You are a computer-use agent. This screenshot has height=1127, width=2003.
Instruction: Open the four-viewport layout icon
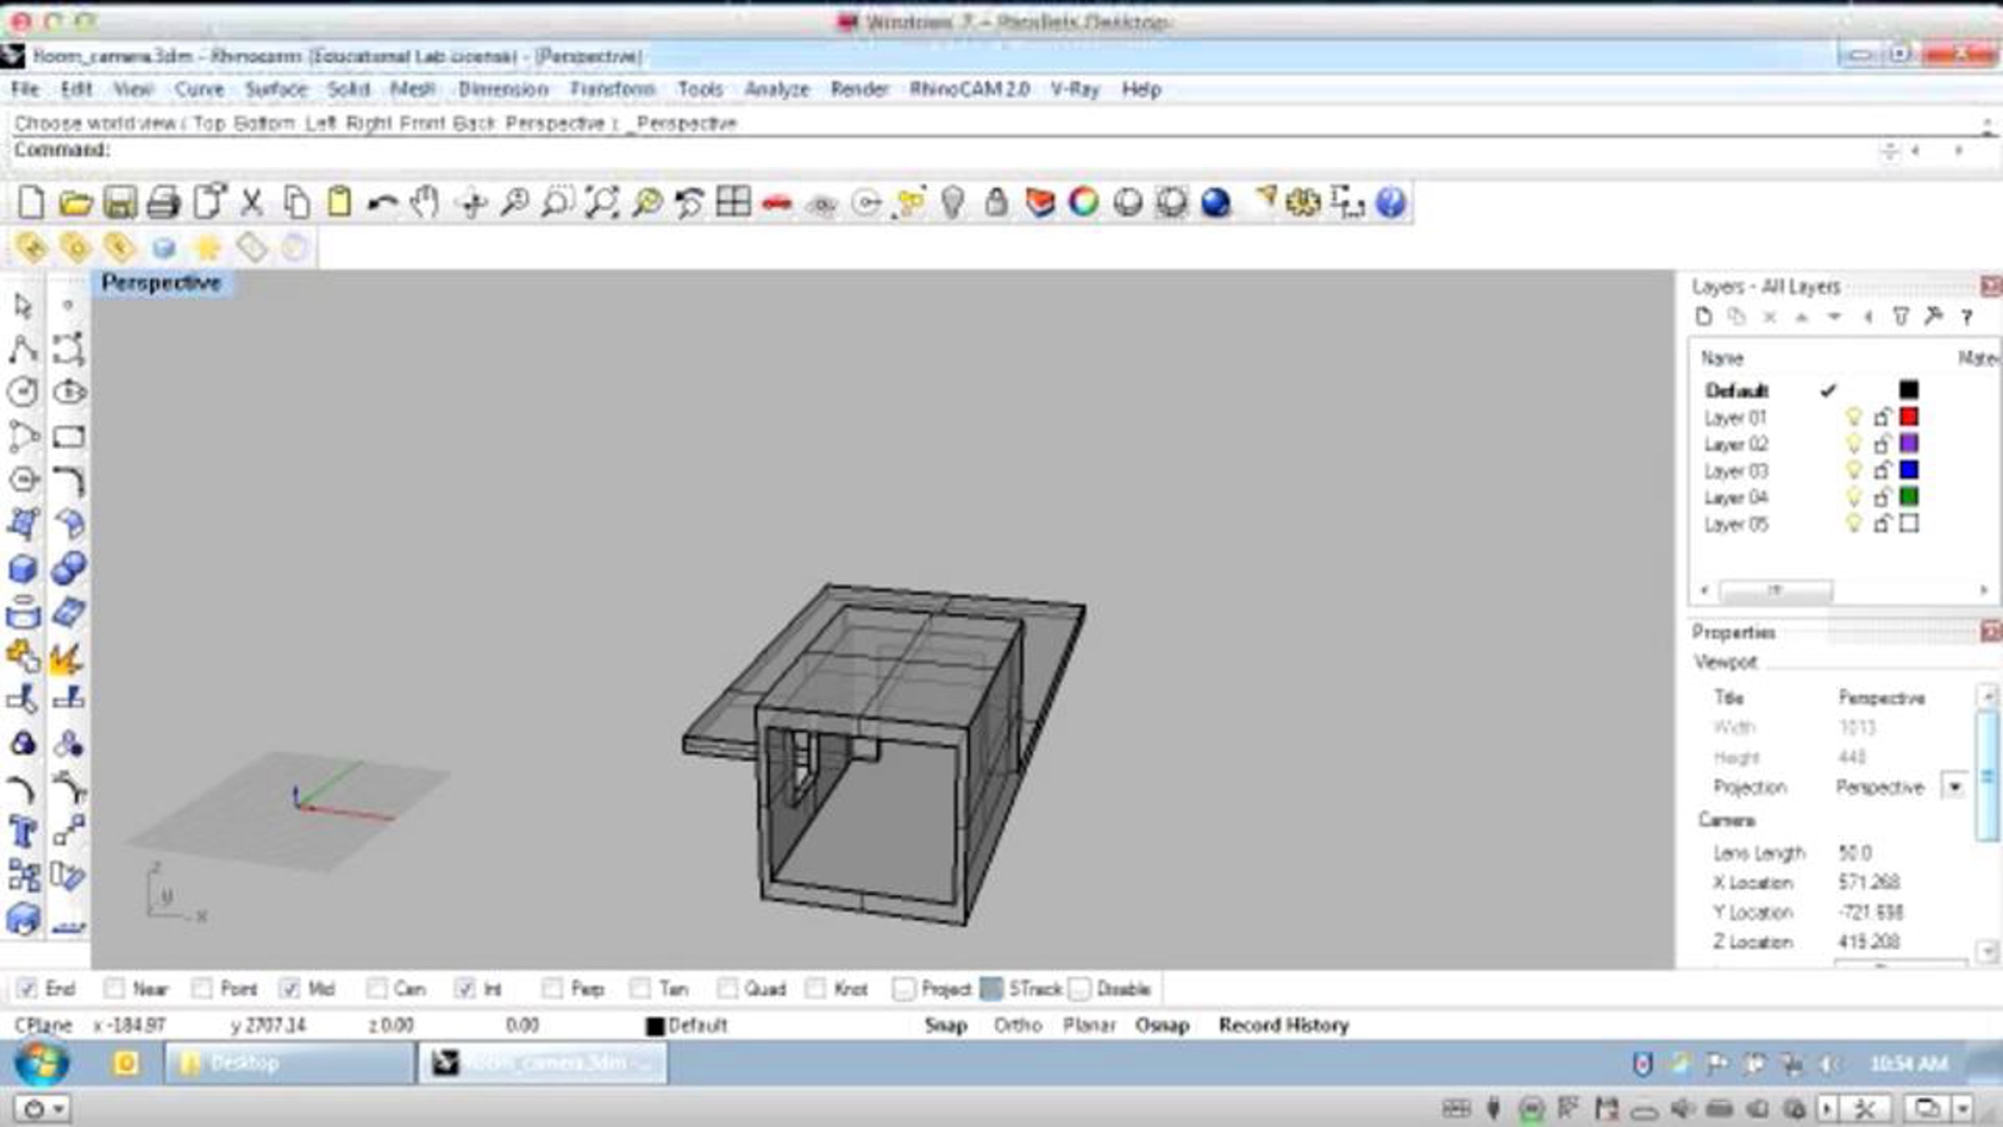(733, 203)
